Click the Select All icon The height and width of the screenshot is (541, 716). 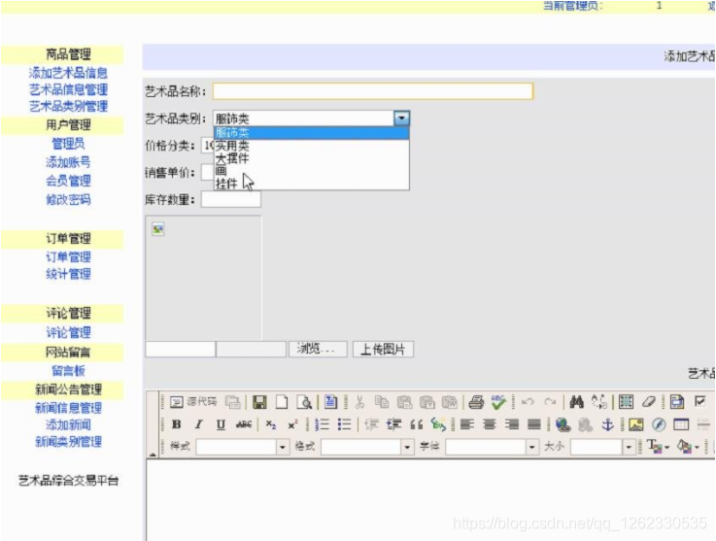[626, 402]
